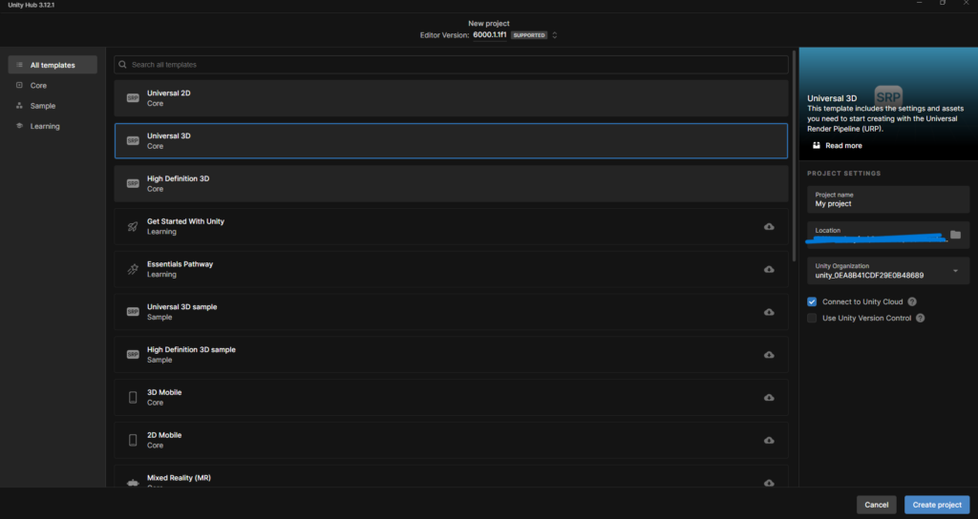Download the Essentials Pathway template via cloud icon
Viewport: 978px width, 519px height.
[769, 269]
